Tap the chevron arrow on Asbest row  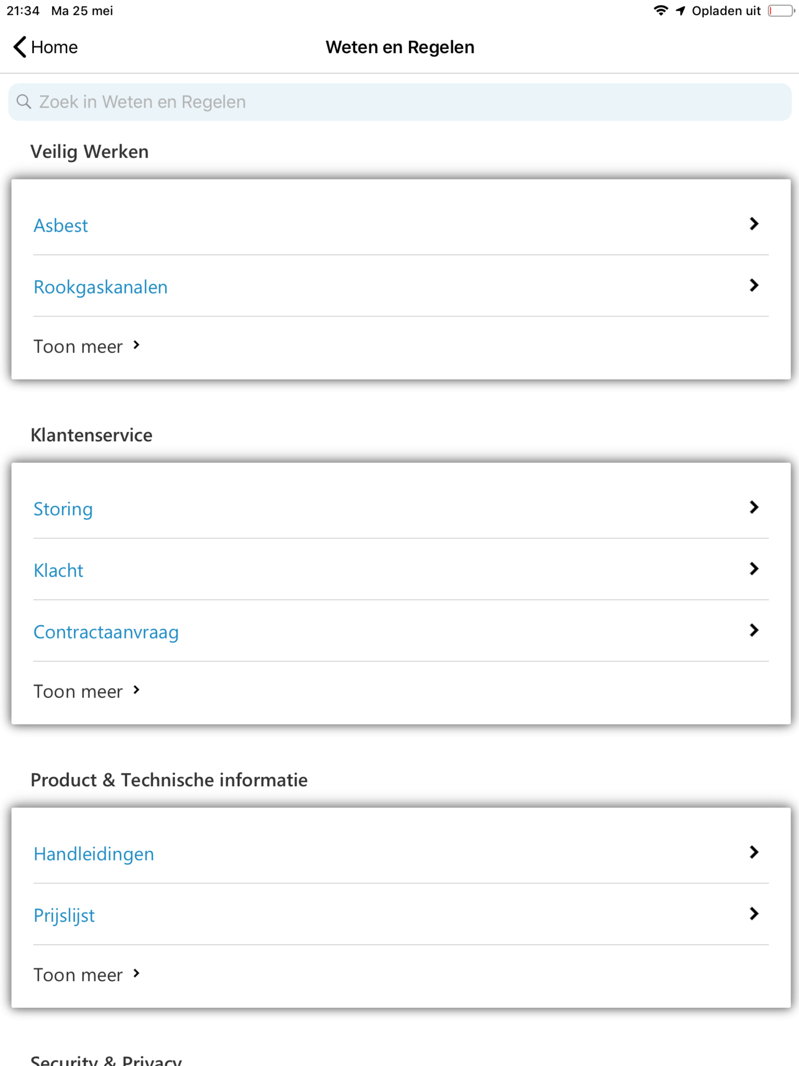(754, 224)
